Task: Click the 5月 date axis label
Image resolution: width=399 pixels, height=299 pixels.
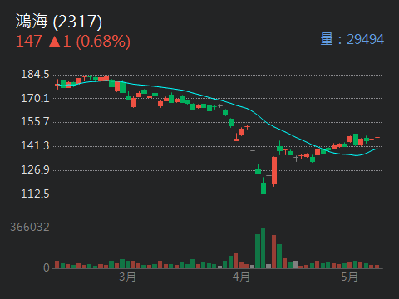Action: pyautogui.click(x=349, y=277)
